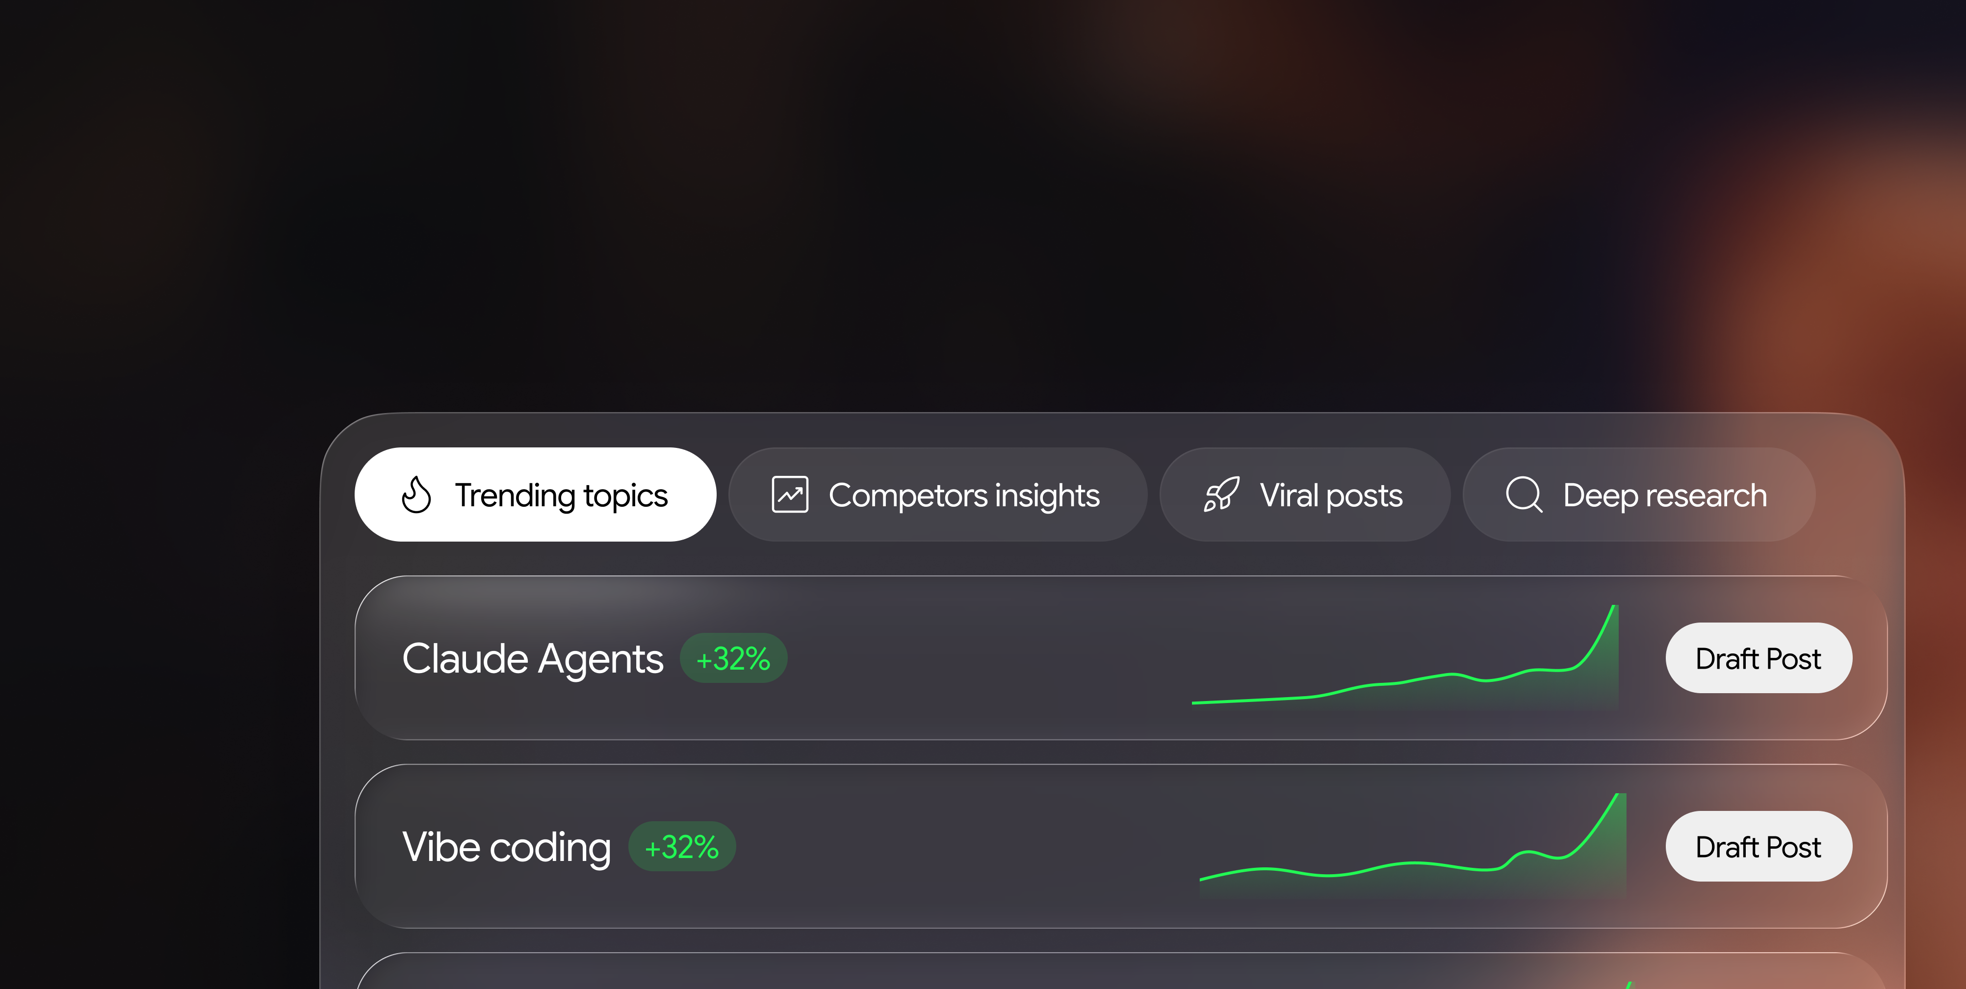The height and width of the screenshot is (989, 1966).
Task: Select the Claude Agents row card
Action: click(1121, 658)
